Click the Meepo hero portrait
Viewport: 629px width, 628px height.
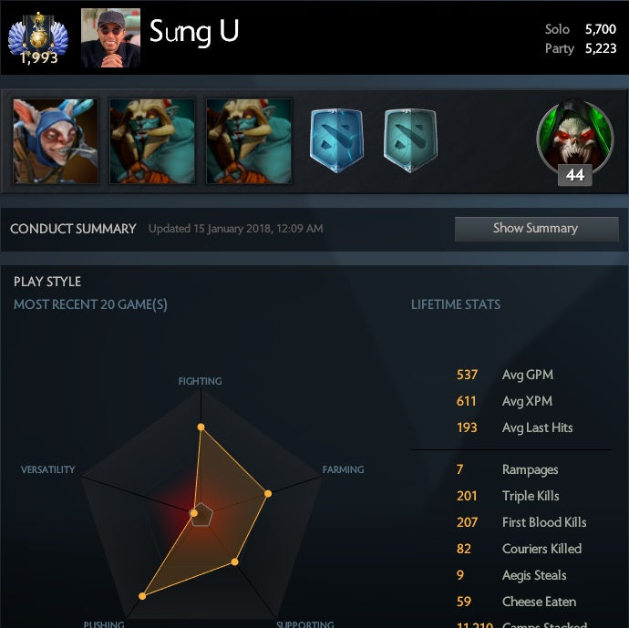[x=56, y=141]
